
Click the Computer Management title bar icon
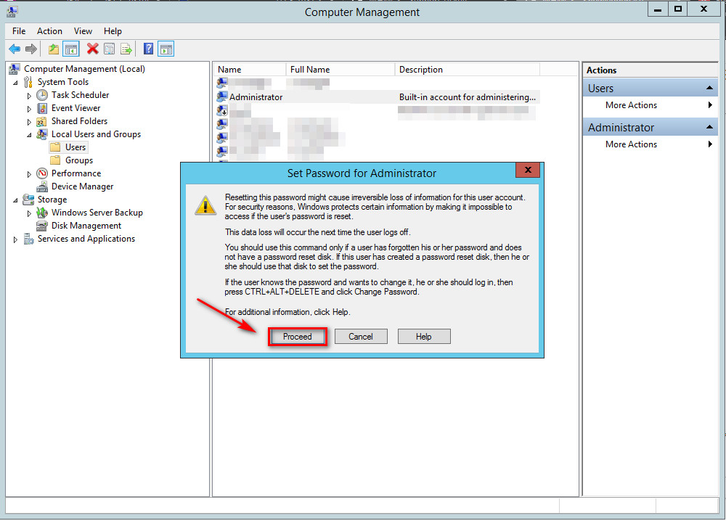click(12, 11)
